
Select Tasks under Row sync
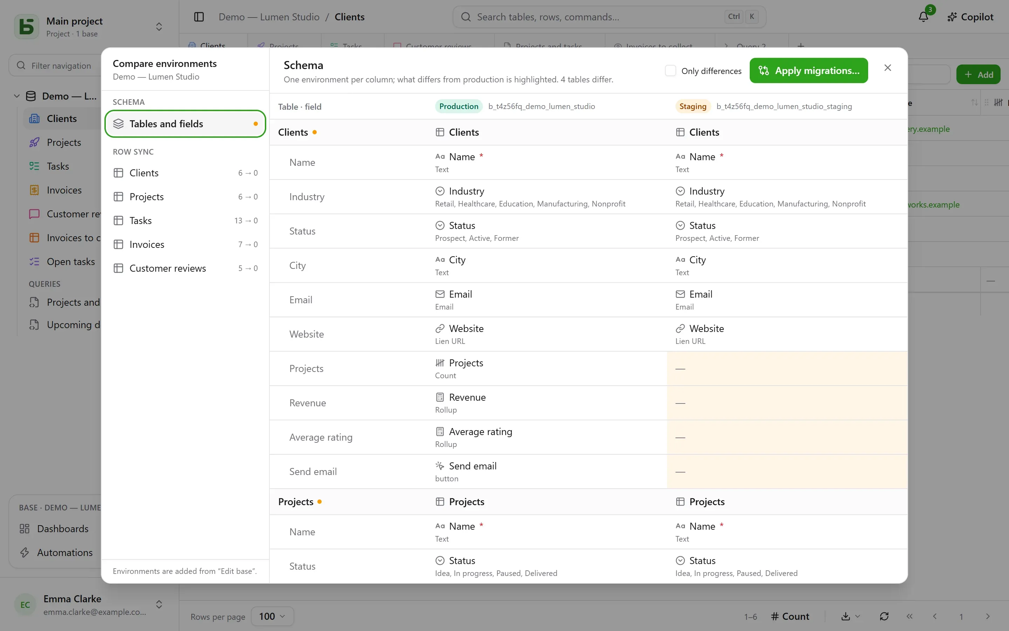pos(185,220)
